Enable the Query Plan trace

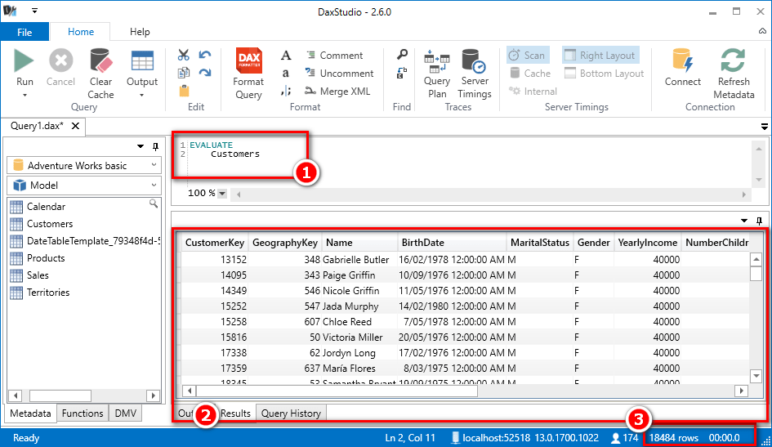pyautogui.click(x=437, y=74)
